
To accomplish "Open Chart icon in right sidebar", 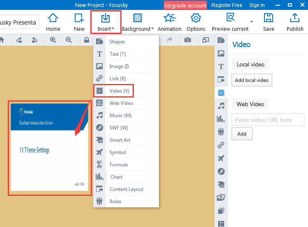I will point(221,119).
